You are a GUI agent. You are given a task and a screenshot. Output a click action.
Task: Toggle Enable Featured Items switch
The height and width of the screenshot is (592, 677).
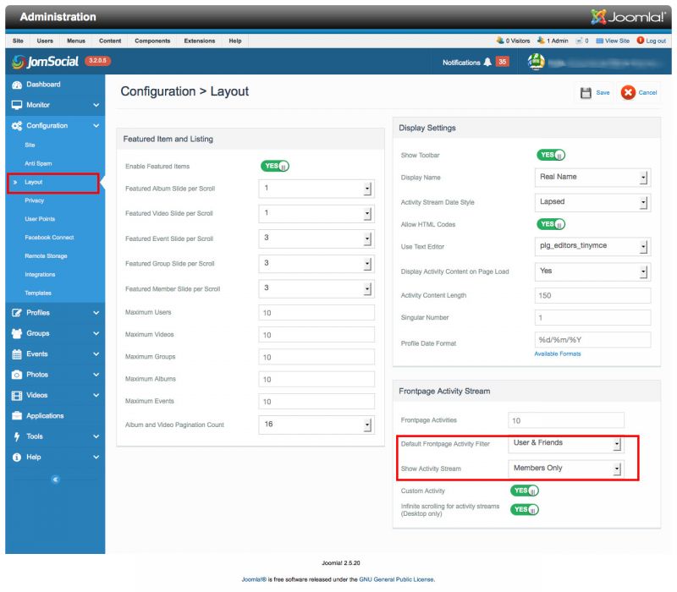(x=275, y=167)
